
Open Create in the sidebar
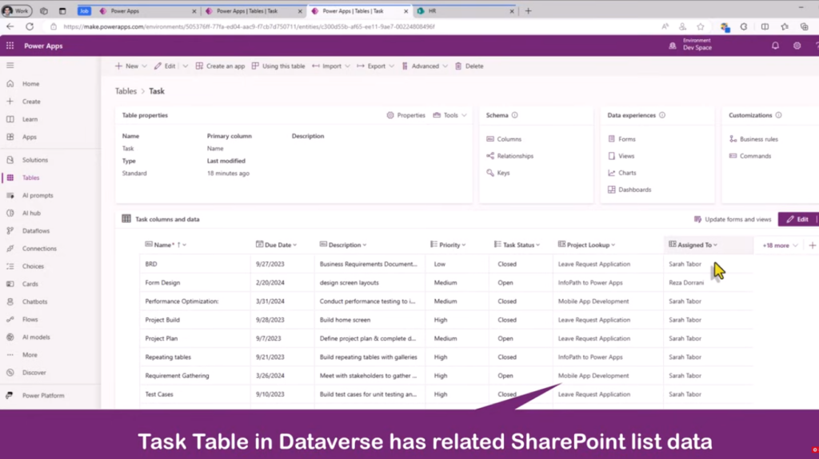(31, 102)
